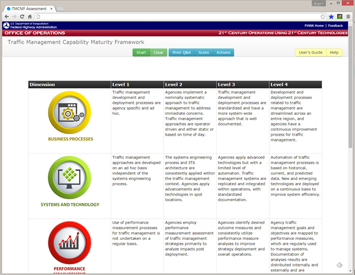Click the blue star extension icon

point(331,16)
